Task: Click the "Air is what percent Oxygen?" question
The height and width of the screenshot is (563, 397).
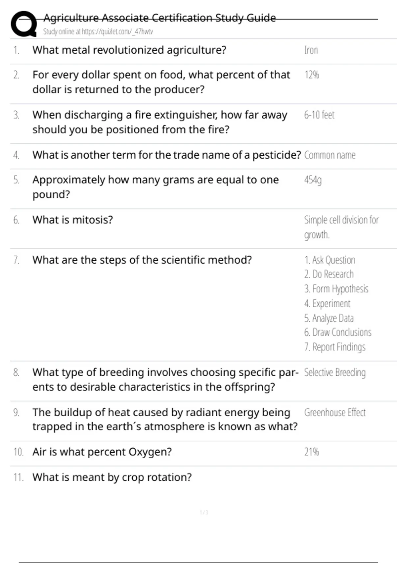Action: pyautogui.click(x=102, y=452)
